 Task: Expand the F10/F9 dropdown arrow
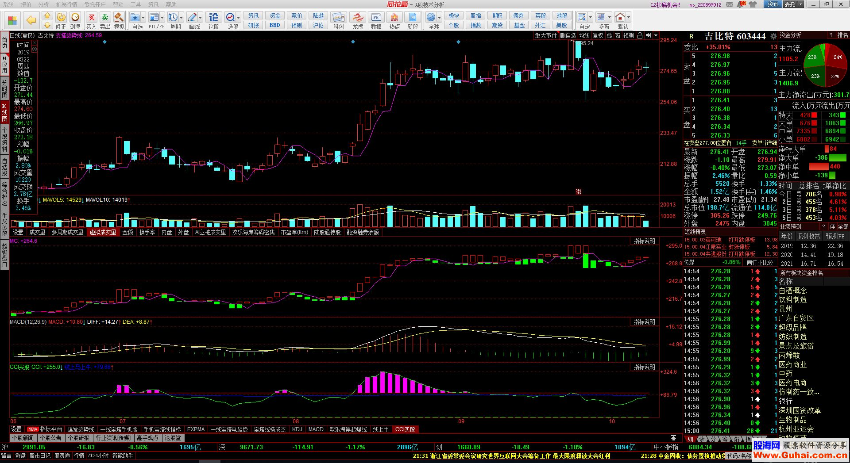(162, 18)
